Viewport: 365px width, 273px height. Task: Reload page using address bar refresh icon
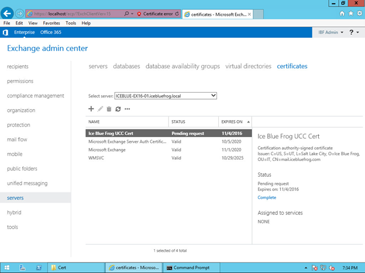click(x=177, y=13)
